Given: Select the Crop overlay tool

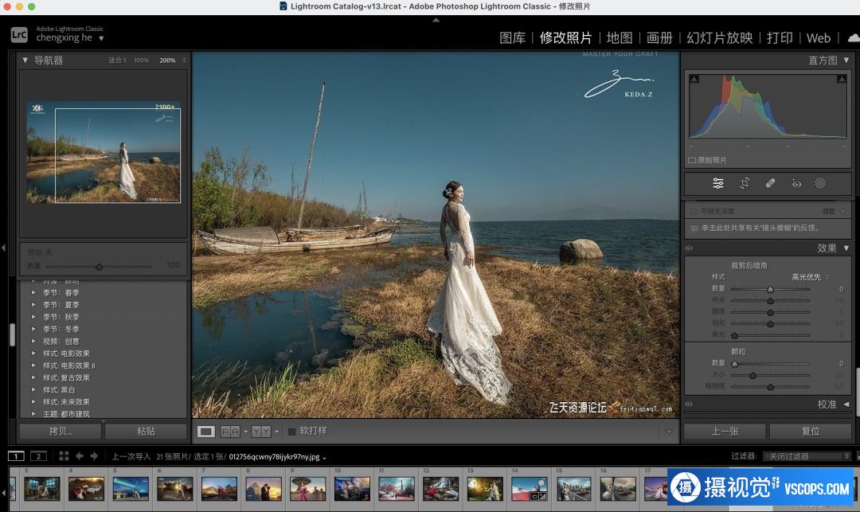Looking at the screenshot, I should (x=745, y=183).
